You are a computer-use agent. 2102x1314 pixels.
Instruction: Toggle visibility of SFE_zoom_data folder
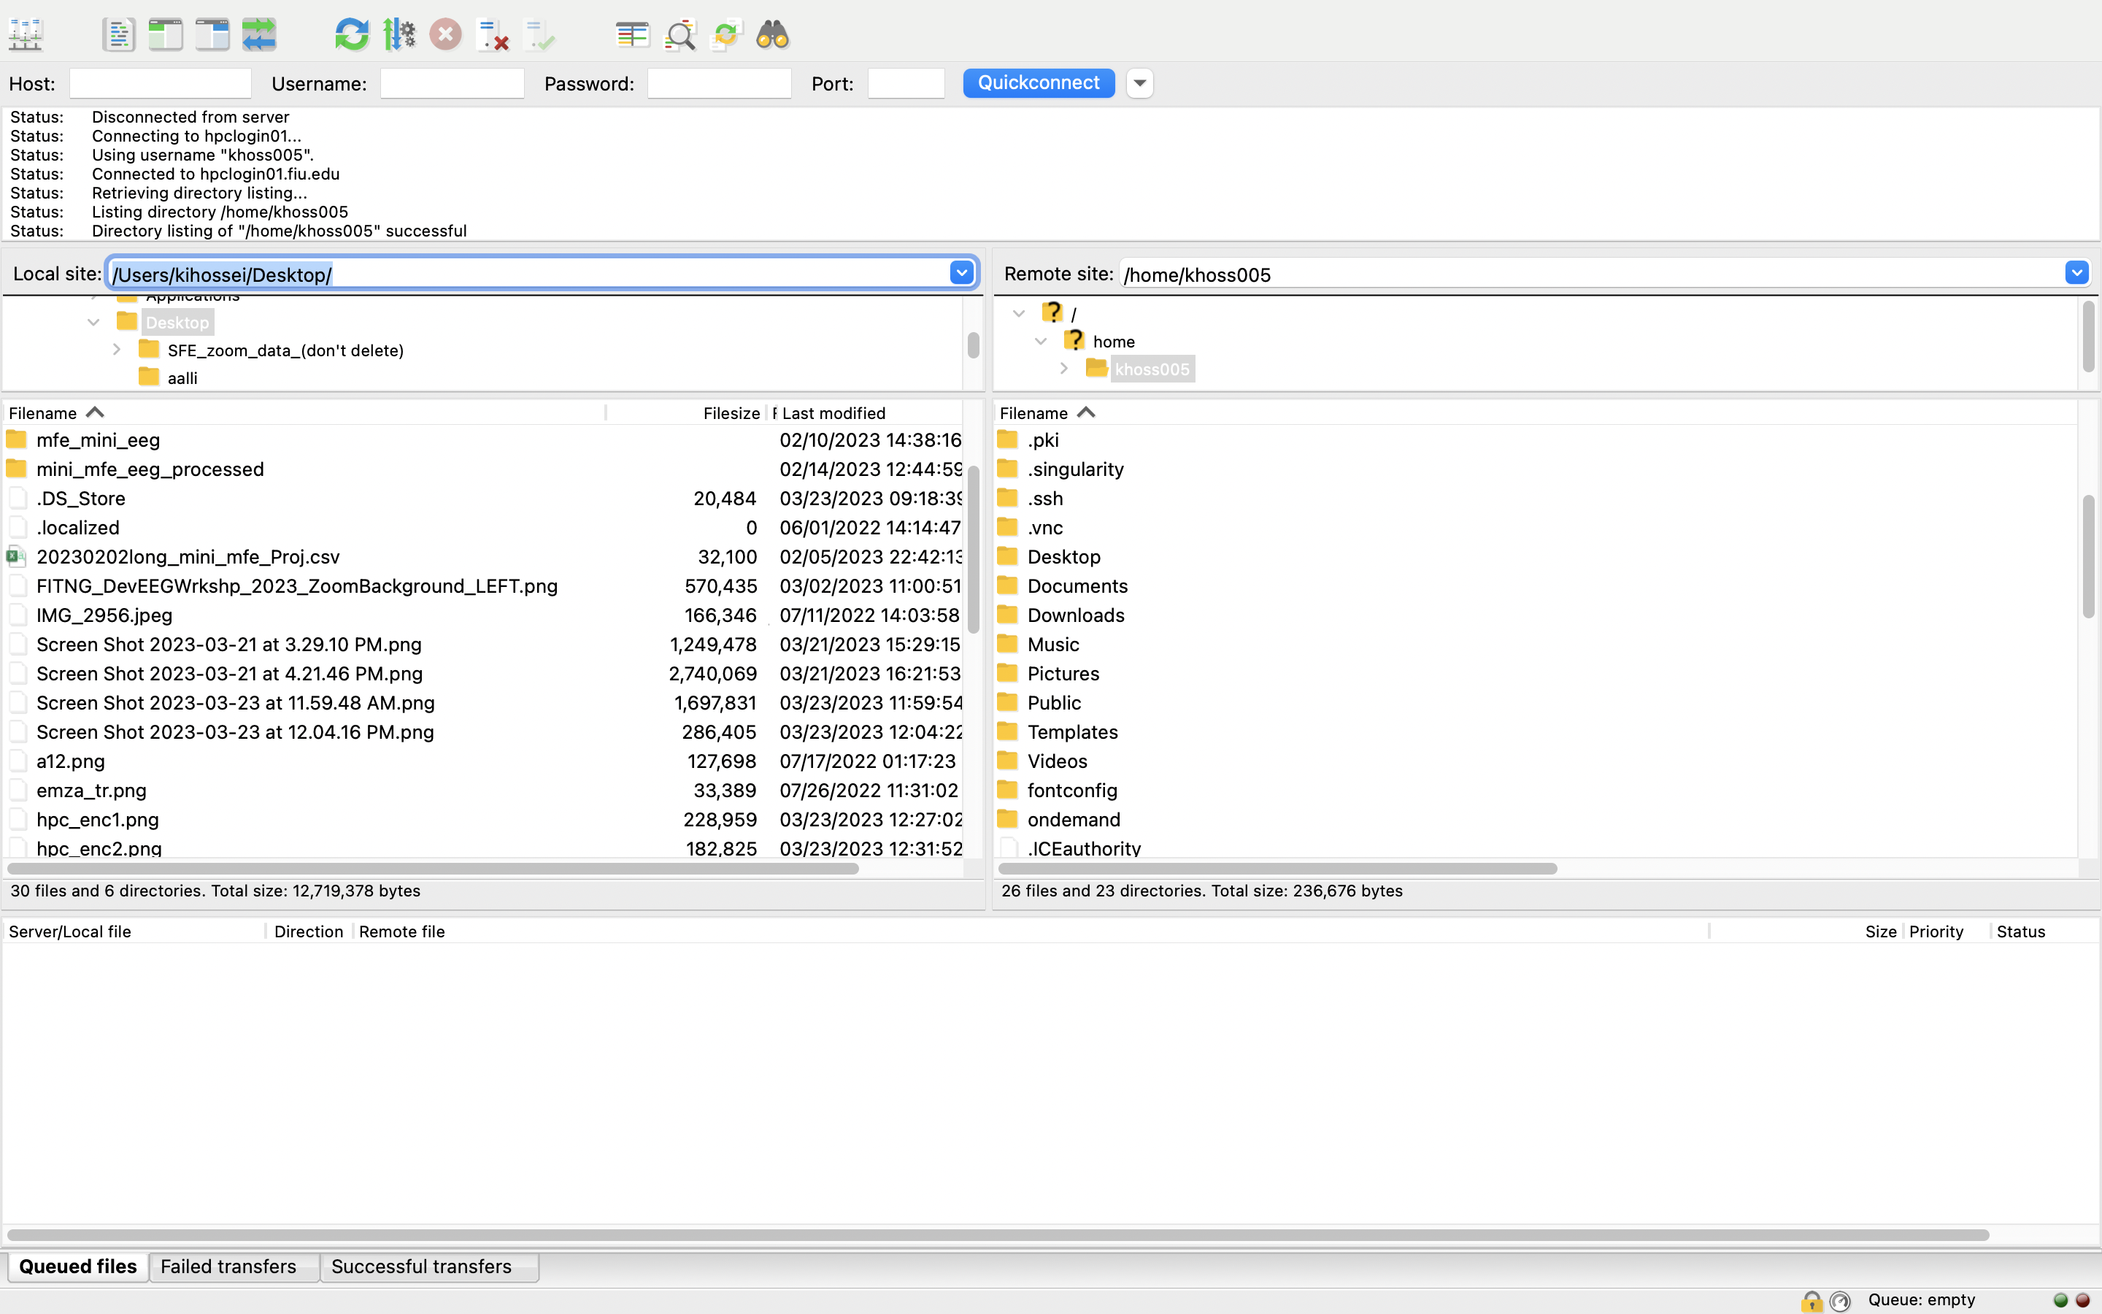pyautogui.click(x=117, y=350)
